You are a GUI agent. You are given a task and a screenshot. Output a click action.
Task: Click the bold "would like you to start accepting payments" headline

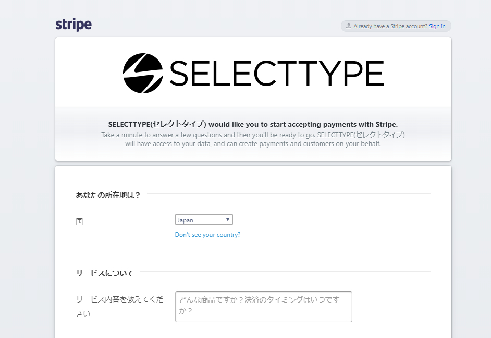[253, 124]
